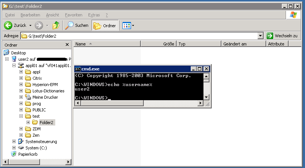Toggle the Ordner folders pane button
The width and height of the screenshot is (305, 168).
click(105, 25)
